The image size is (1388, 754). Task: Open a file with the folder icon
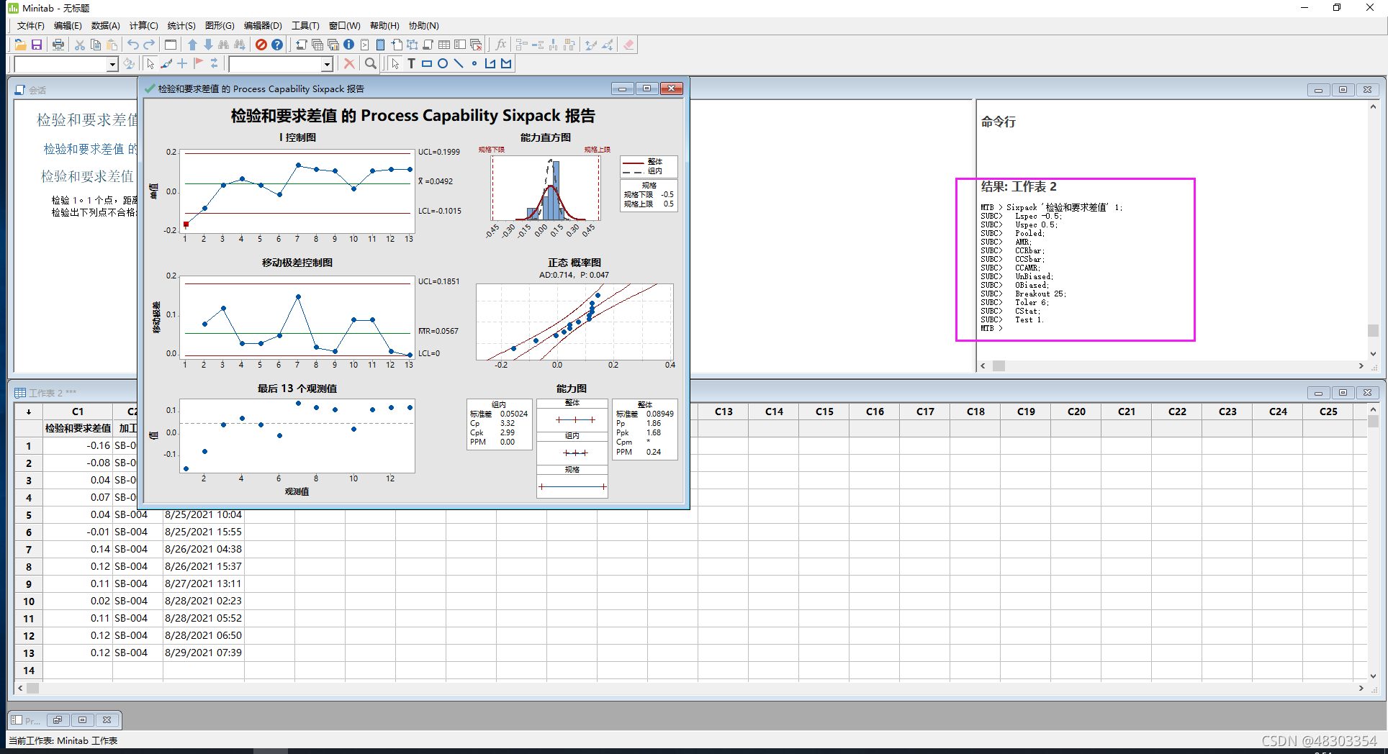point(20,45)
